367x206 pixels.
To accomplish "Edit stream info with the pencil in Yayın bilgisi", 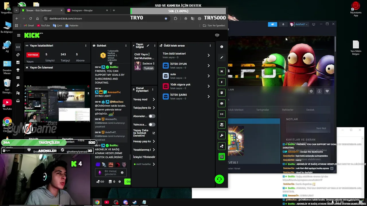I will pos(148,45).
